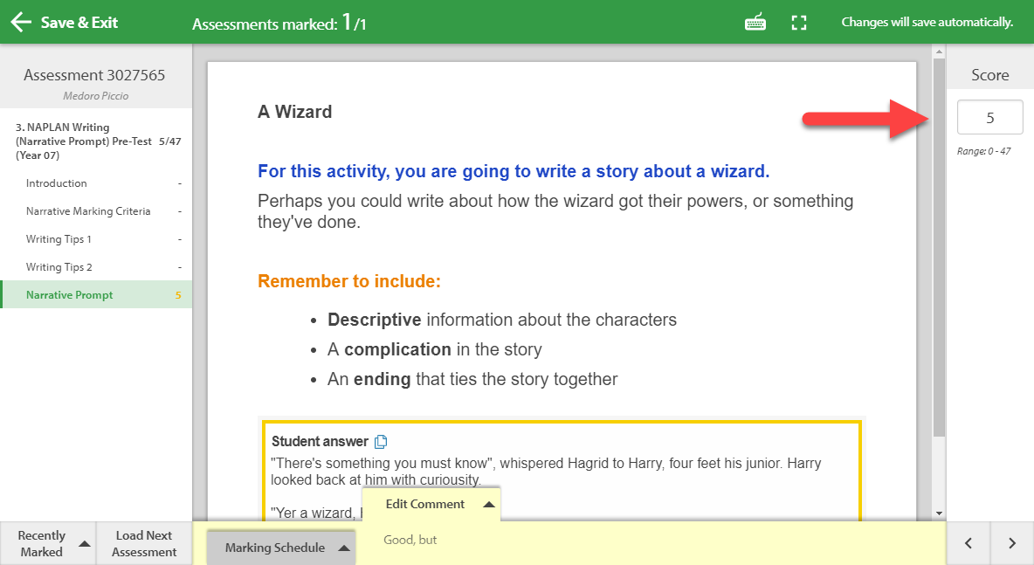The width and height of the screenshot is (1034, 565).
Task: Select the Narrative Prompt section
Action: [x=96, y=294]
